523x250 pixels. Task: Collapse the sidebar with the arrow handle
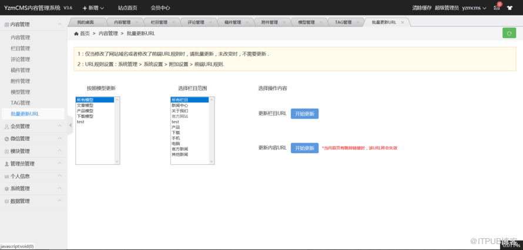[70, 125]
